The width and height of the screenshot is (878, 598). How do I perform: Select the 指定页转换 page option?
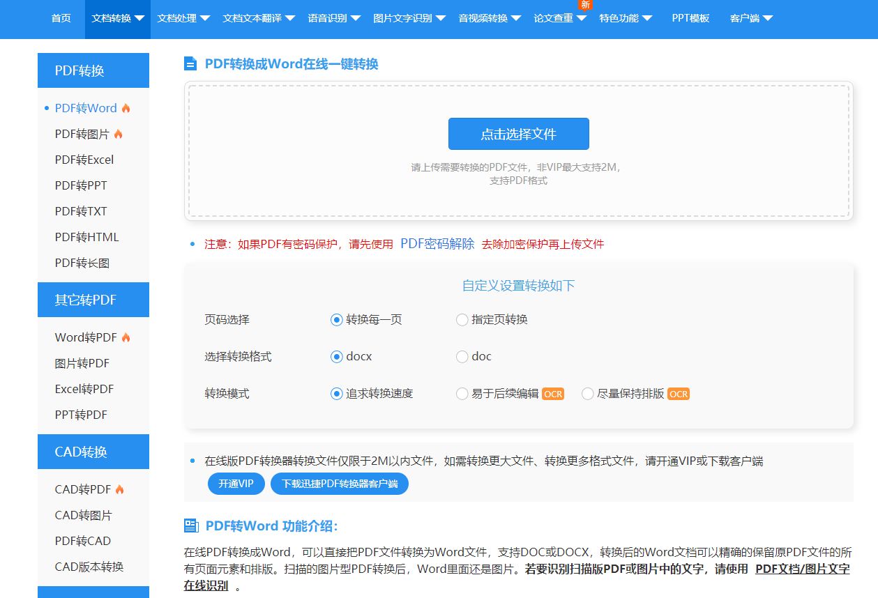(462, 319)
